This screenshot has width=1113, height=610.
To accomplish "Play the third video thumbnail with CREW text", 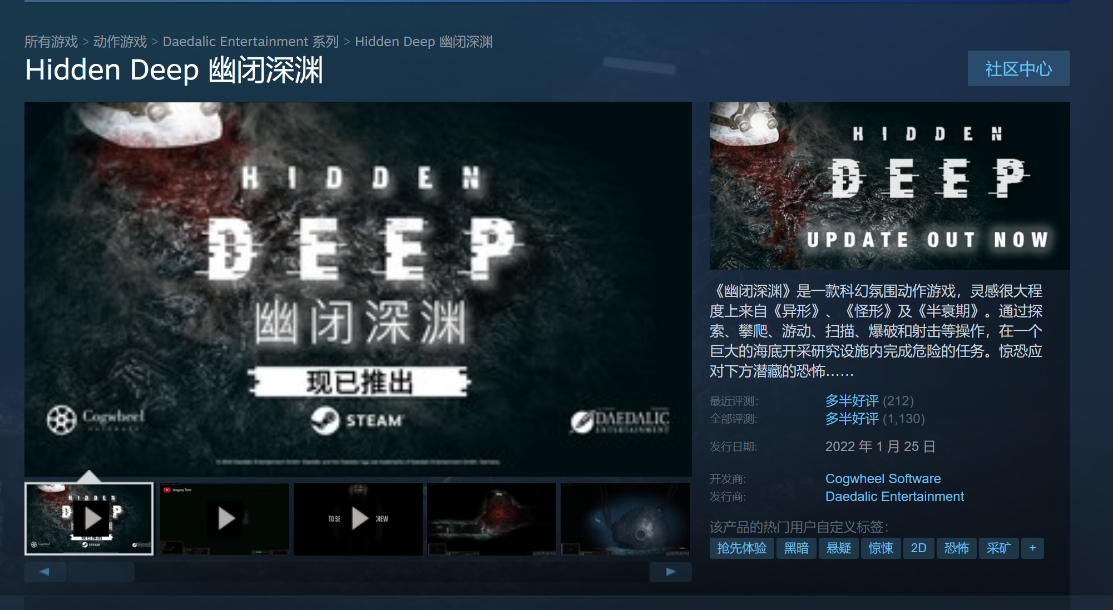I will point(358,519).
